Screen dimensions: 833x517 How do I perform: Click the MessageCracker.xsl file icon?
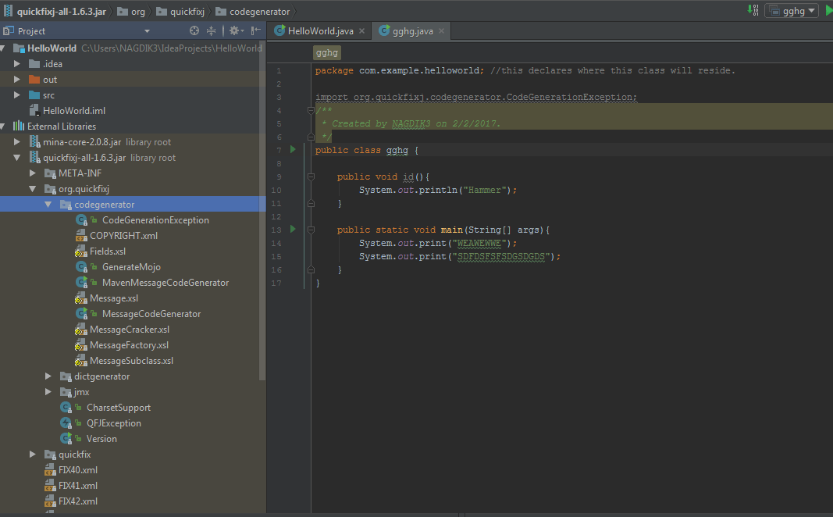80,330
